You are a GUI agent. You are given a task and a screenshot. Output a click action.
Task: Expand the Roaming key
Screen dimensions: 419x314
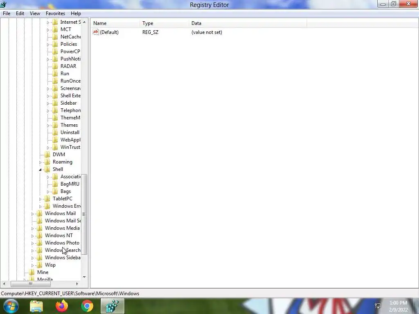click(40, 162)
